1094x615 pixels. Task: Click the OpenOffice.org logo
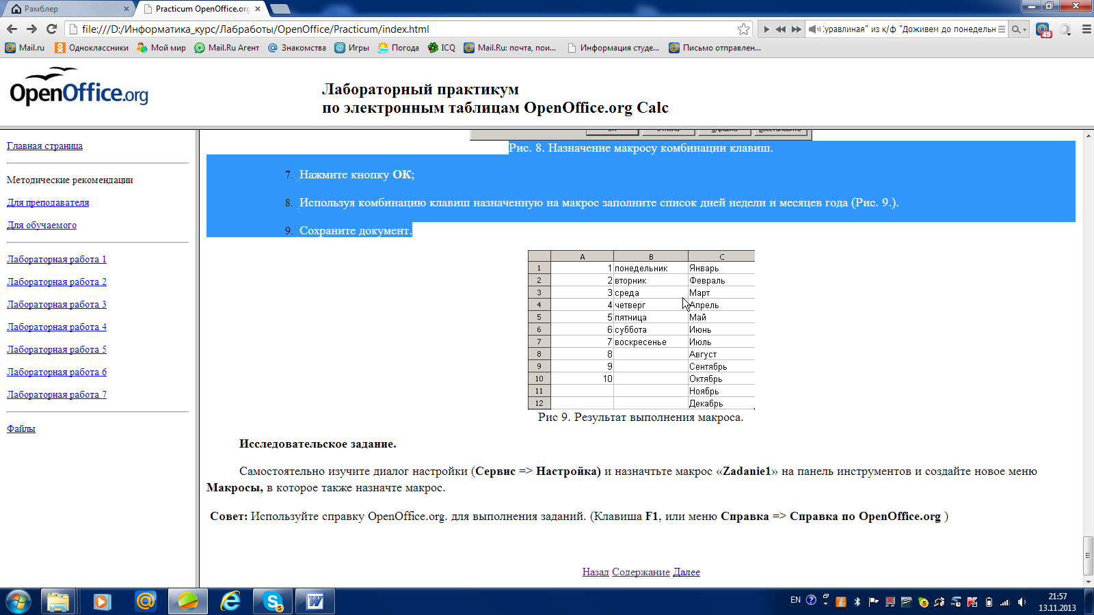79,87
